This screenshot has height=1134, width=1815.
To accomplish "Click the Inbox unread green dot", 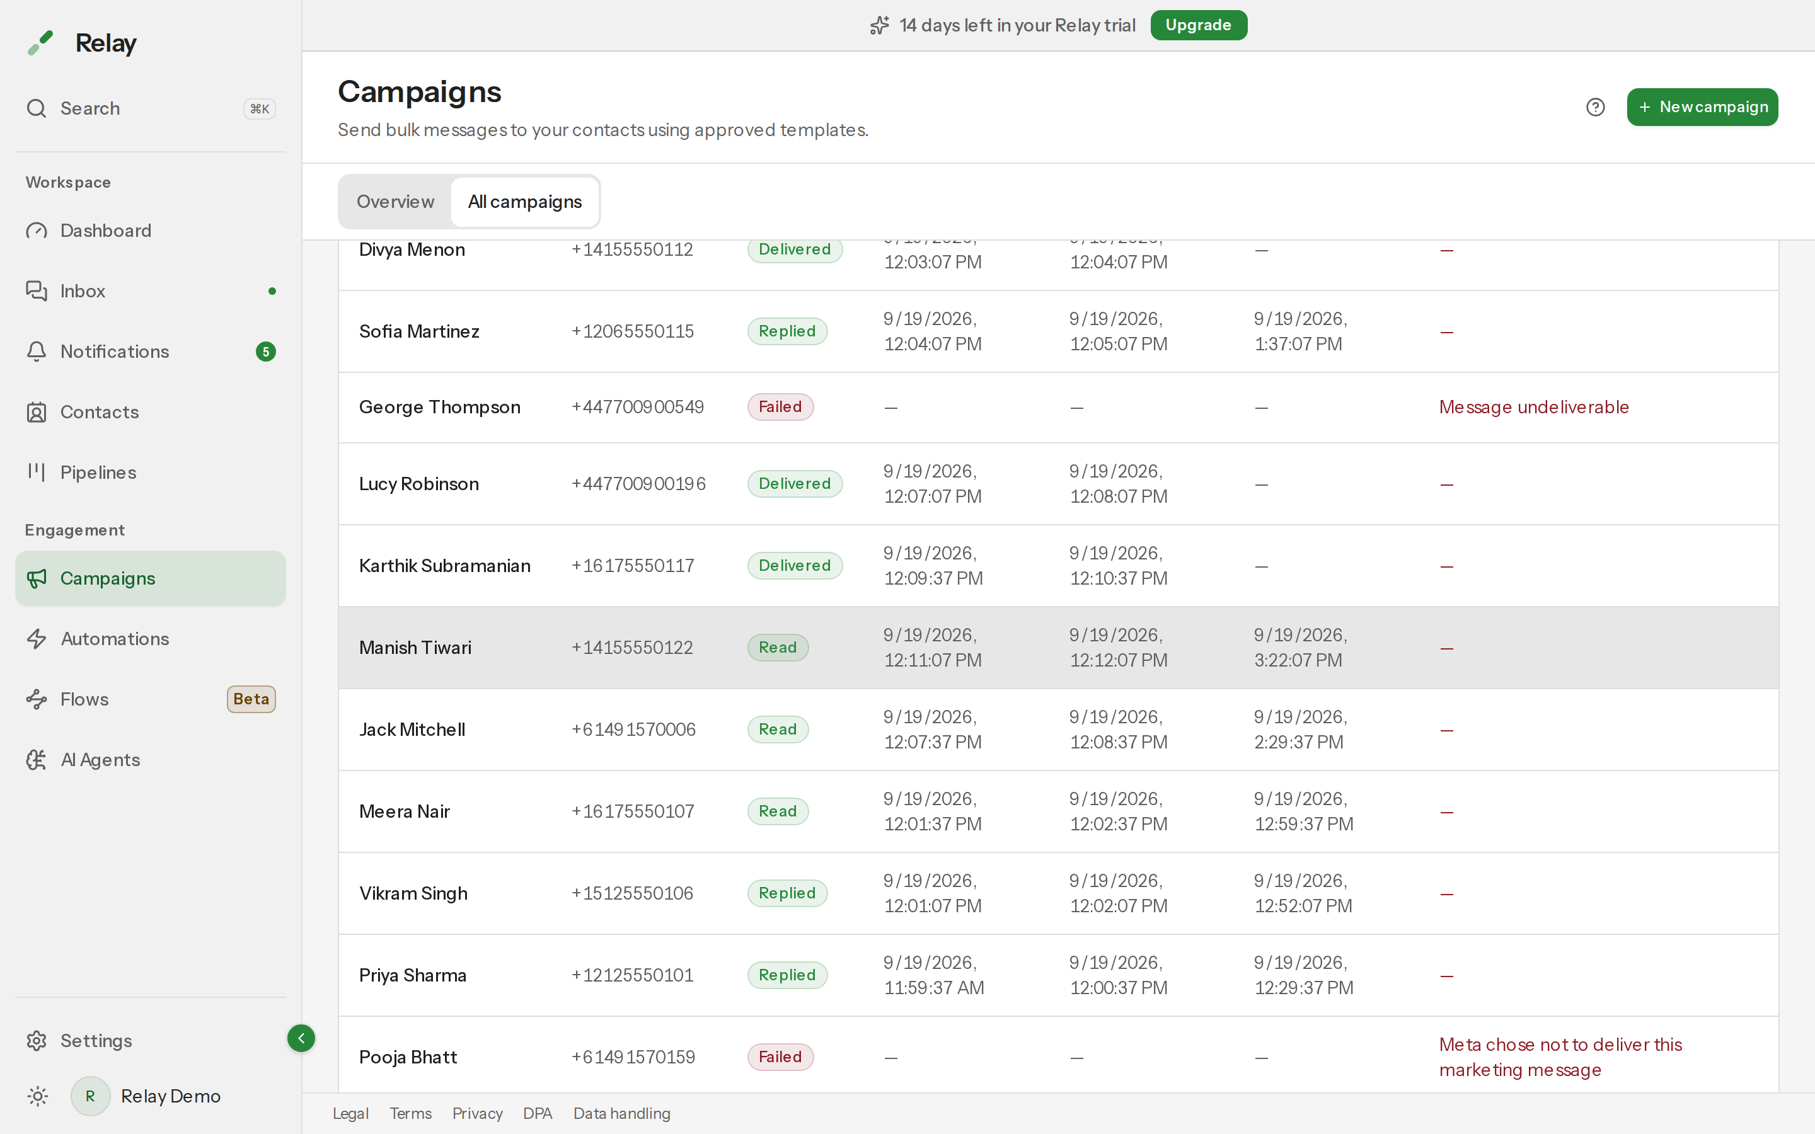I will pyautogui.click(x=272, y=291).
